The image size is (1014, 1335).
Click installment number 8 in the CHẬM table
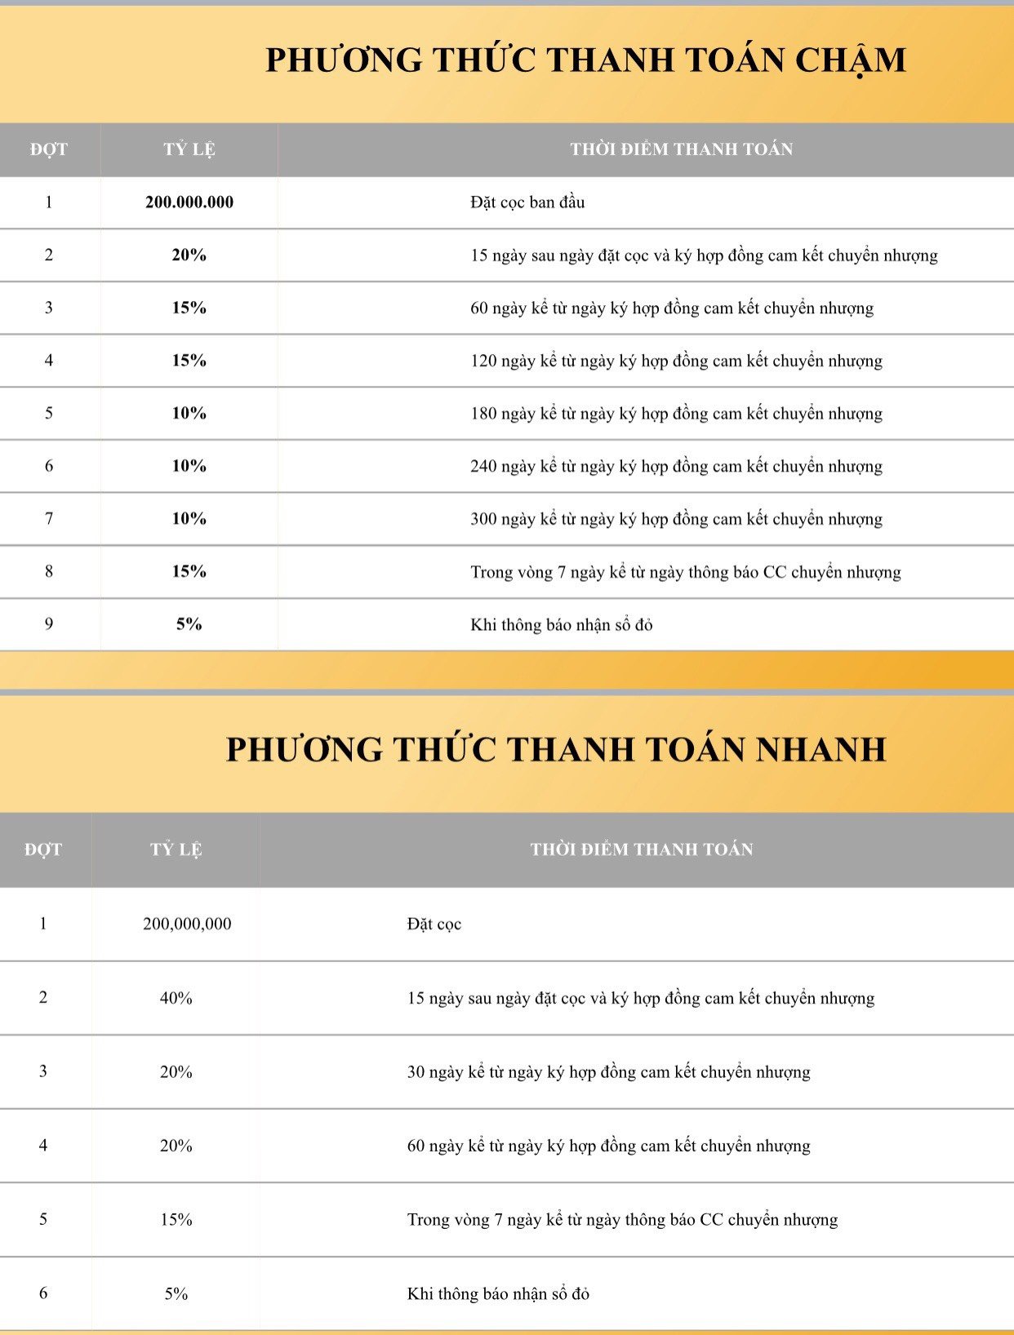49,571
